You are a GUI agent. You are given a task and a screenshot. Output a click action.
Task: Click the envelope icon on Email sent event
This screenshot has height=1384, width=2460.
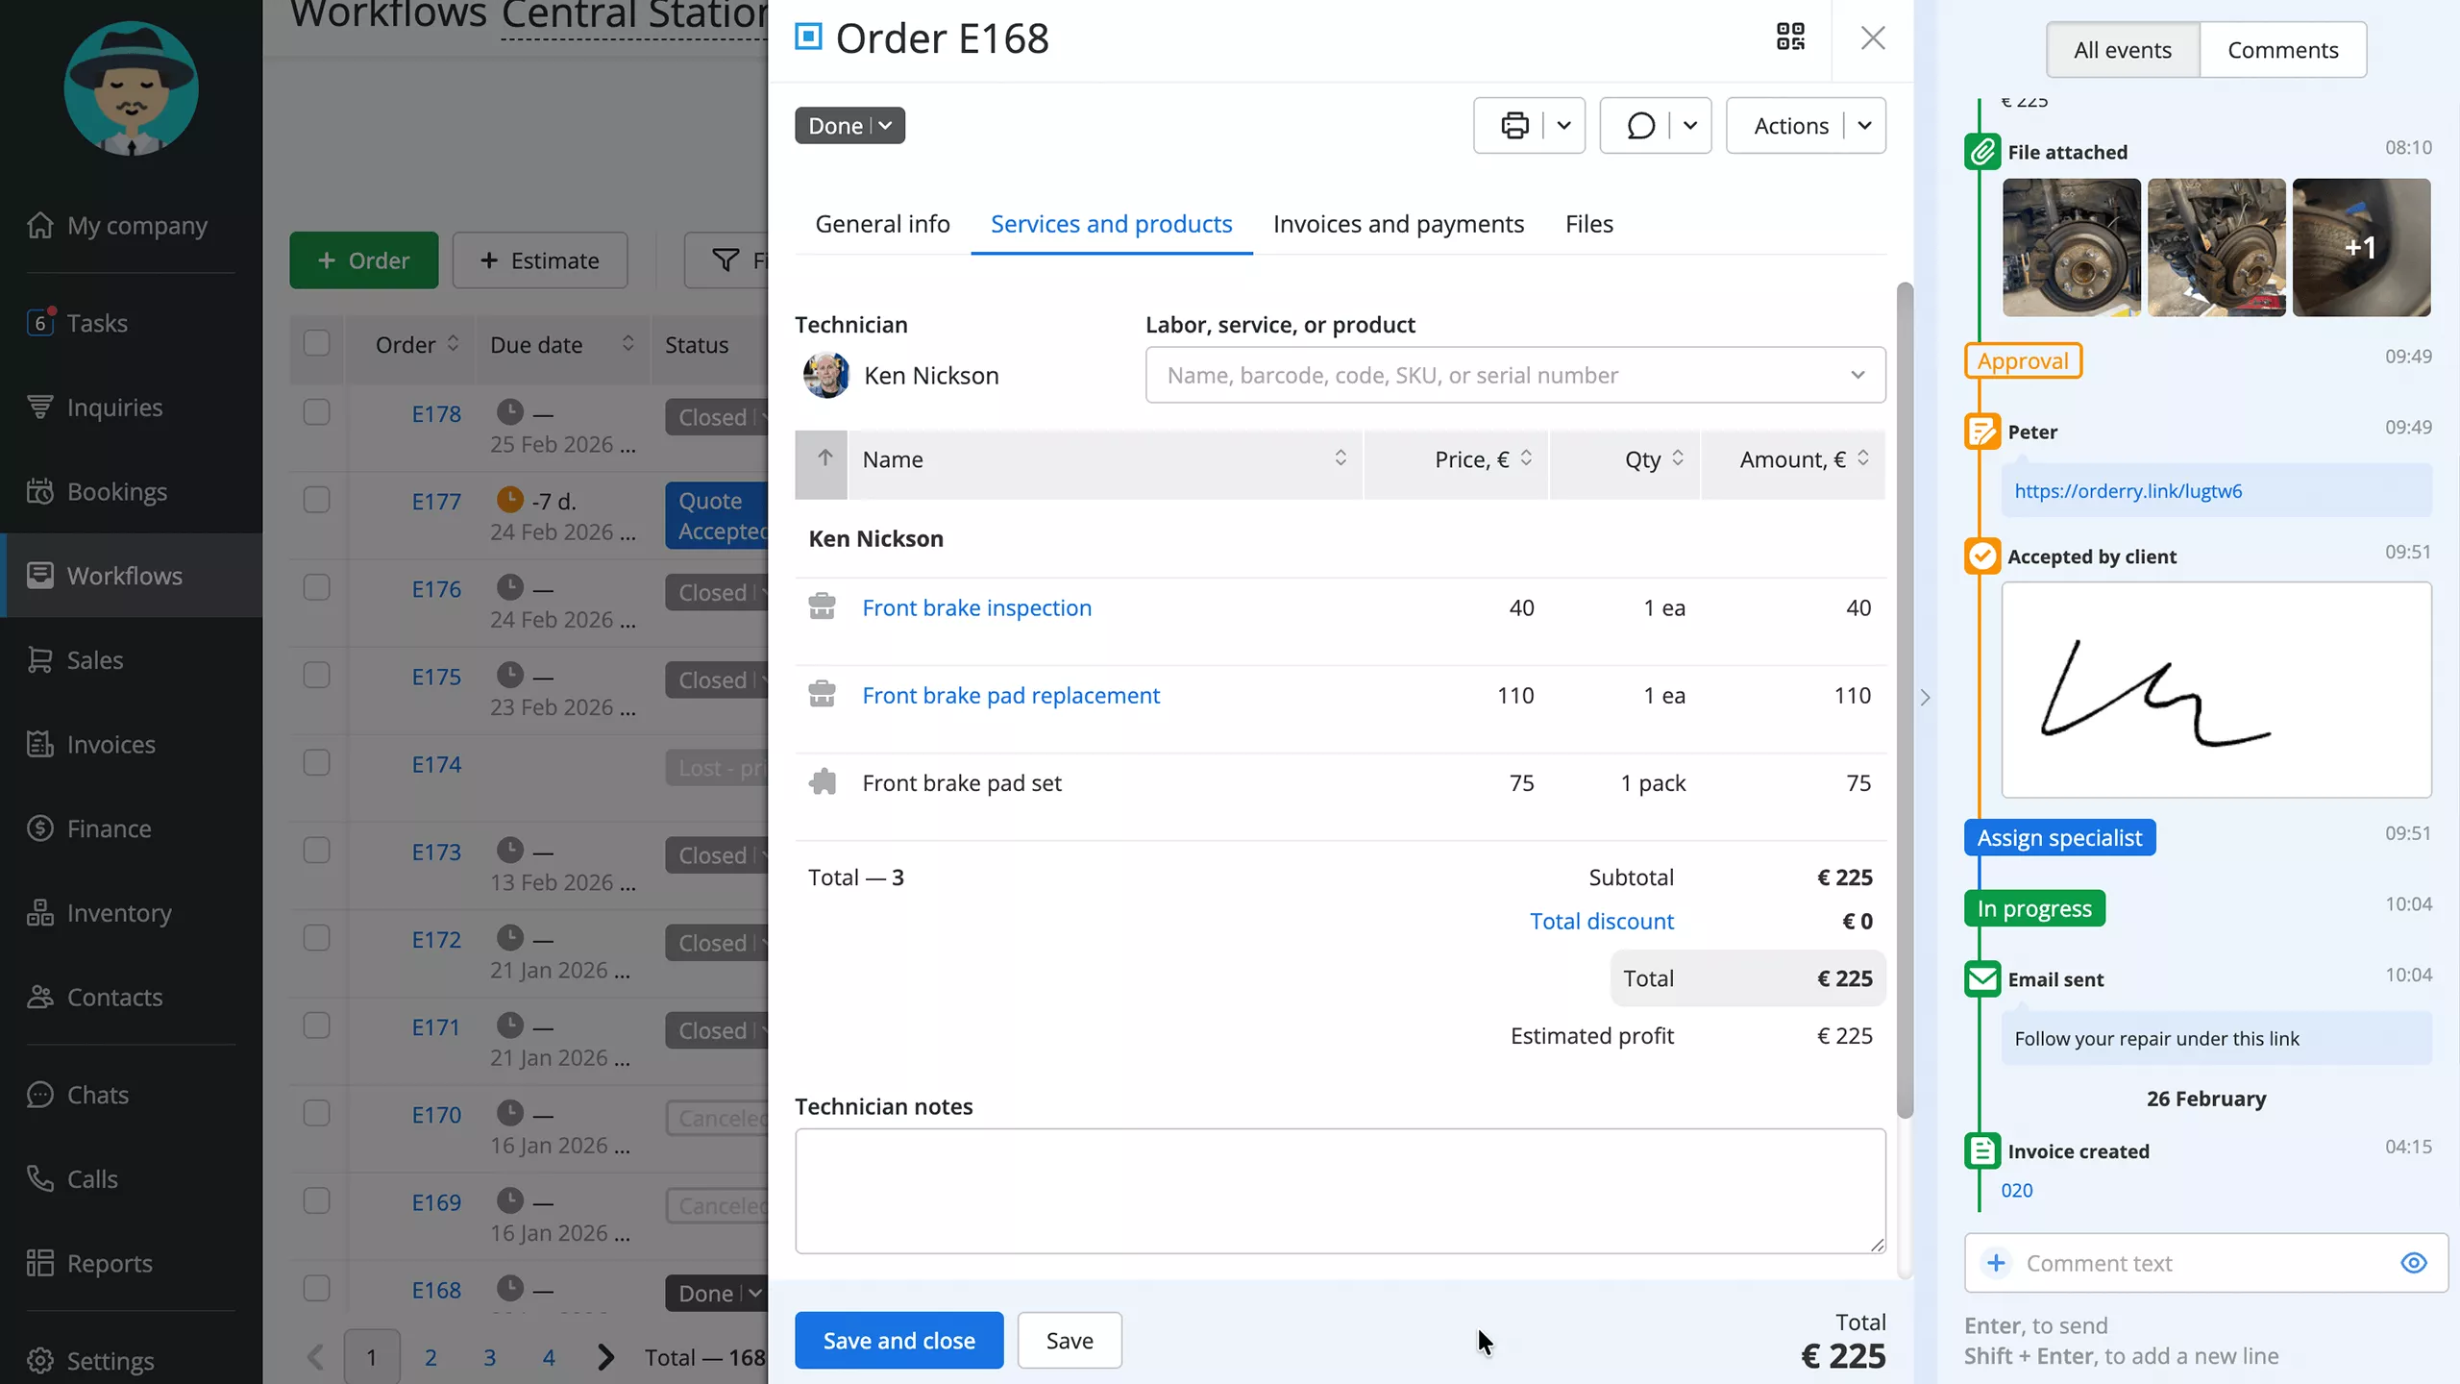1981,978
